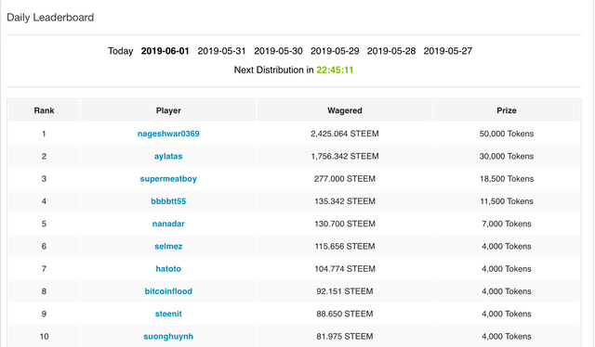595x347 pixels.
Task: Click the Wagered column header
Action: click(x=345, y=110)
